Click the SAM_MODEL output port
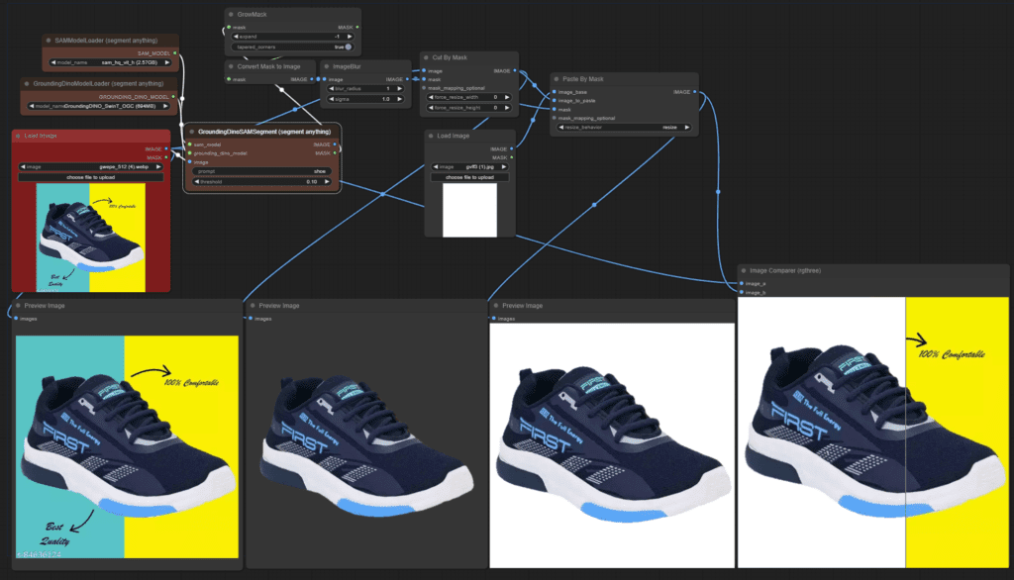Viewport: 1014px width, 580px height. point(175,53)
